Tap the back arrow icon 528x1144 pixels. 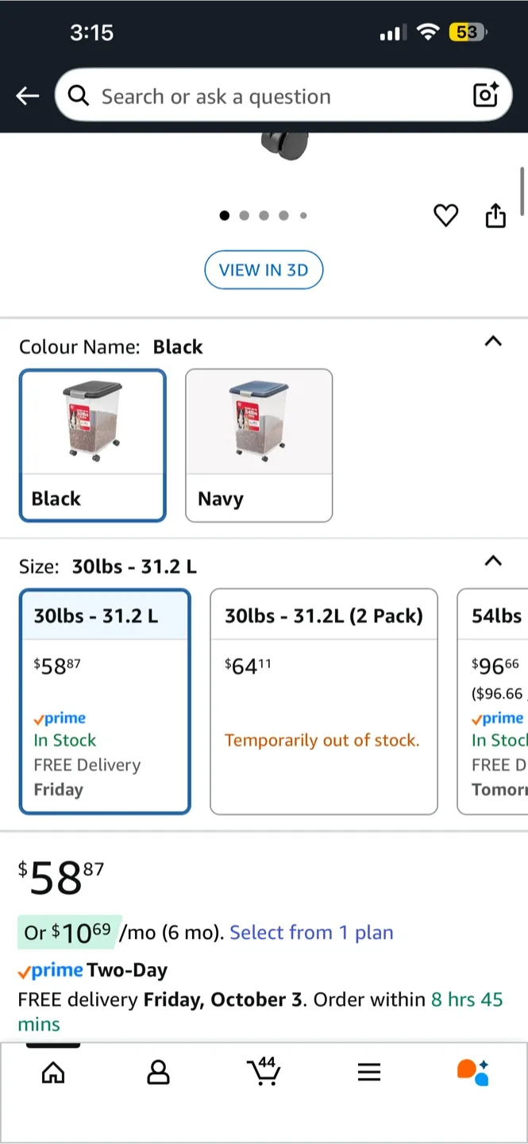pos(27,96)
